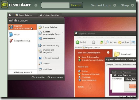
Task: Click the Ubuntu-style start button in taskbar
Action: pyautogui.click(x=10, y=15)
